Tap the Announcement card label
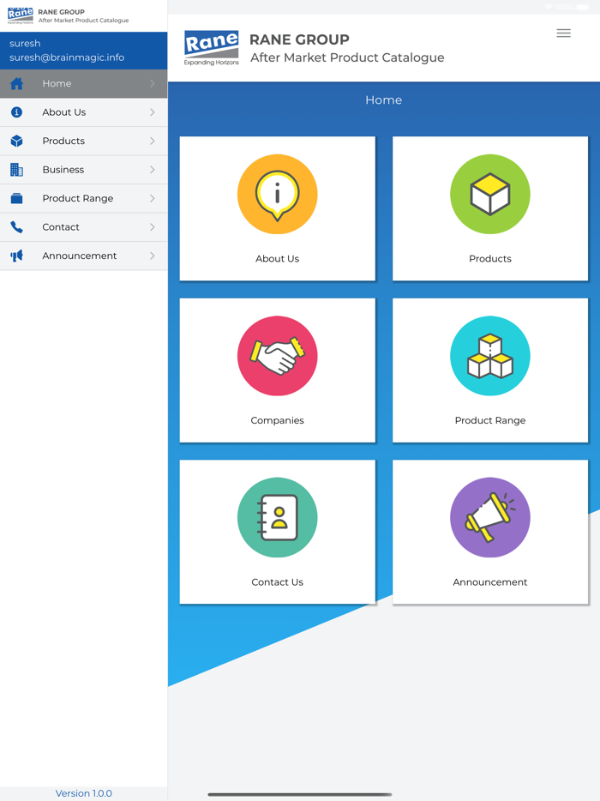This screenshot has width=600, height=801. coord(490,582)
